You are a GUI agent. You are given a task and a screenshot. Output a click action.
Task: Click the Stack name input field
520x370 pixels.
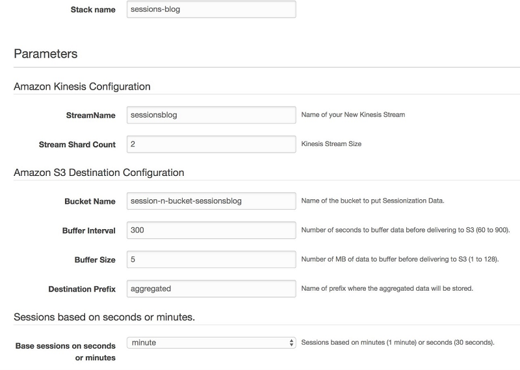pos(210,10)
